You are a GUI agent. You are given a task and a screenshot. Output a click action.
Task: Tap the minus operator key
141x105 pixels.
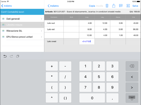pyautogui.click(x=65, y=66)
